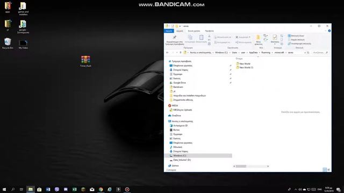The image size is (344, 193).
Task: Select the 'New World (1)' folder
Action: 245,68
